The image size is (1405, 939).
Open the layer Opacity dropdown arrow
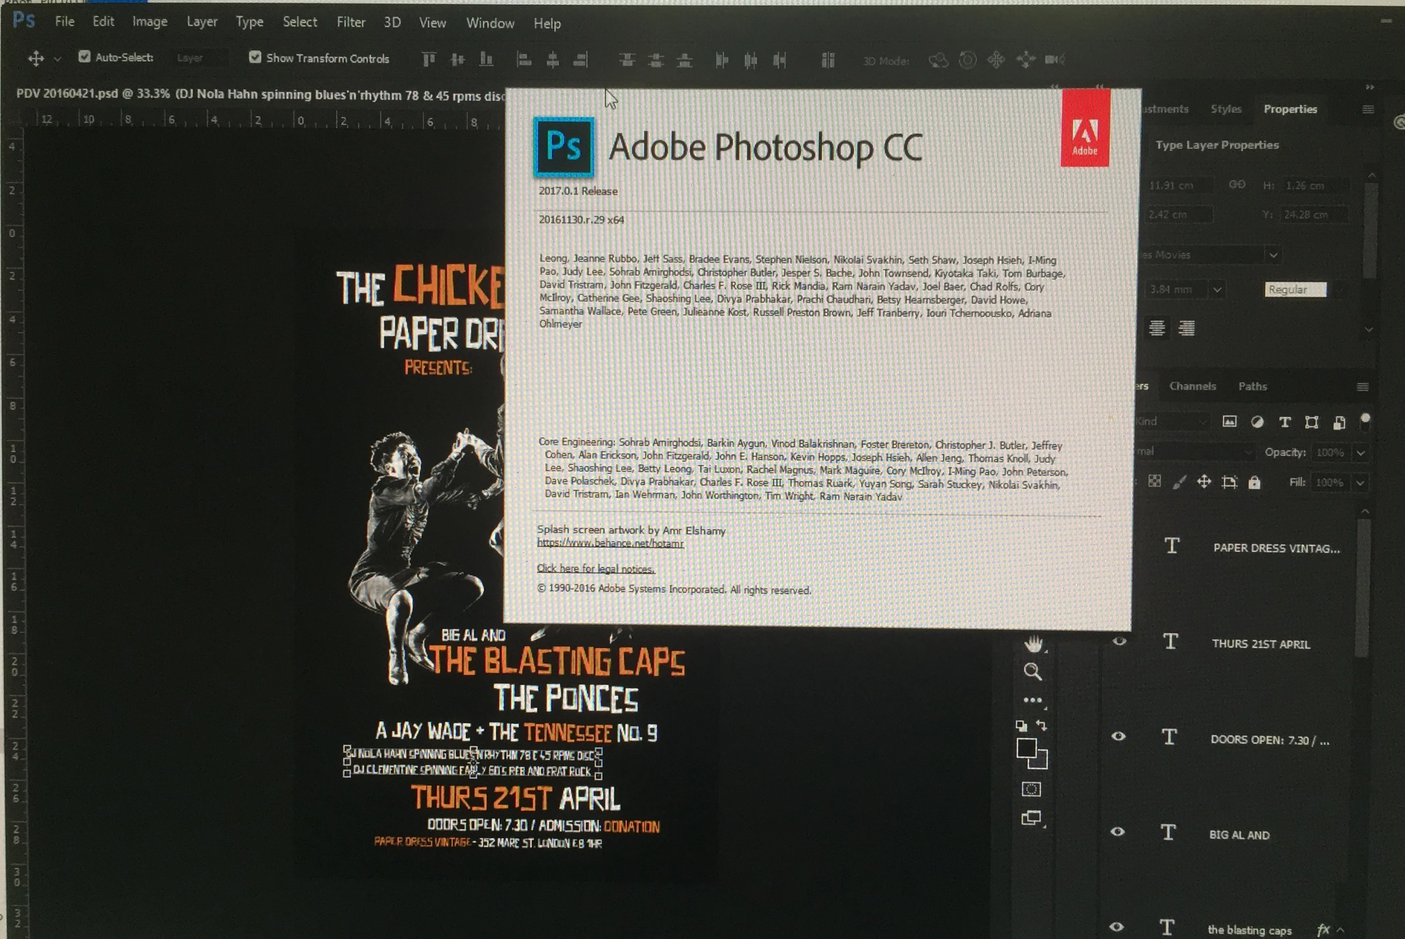[1361, 453]
